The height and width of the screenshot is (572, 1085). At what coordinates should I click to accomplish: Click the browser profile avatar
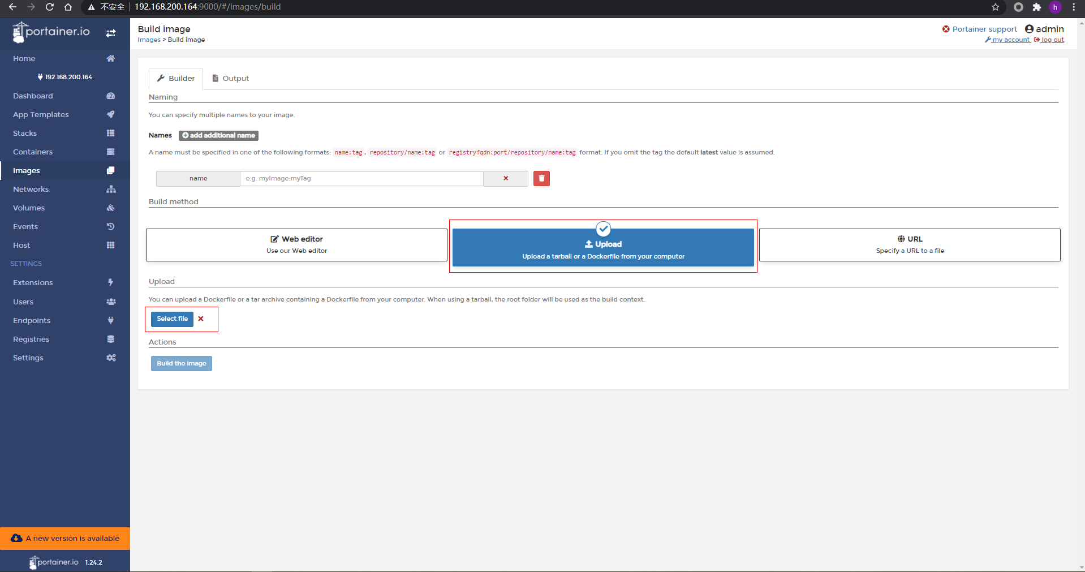pos(1055,7)
